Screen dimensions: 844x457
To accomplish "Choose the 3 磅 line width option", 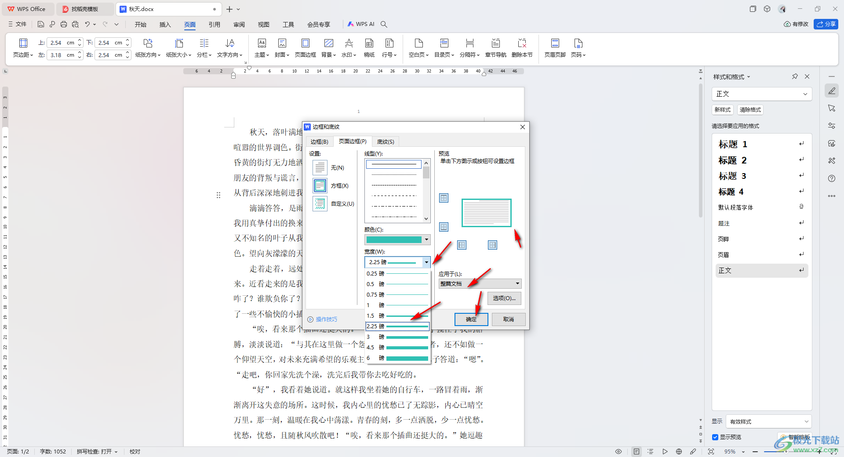I will tap(397, 337).
